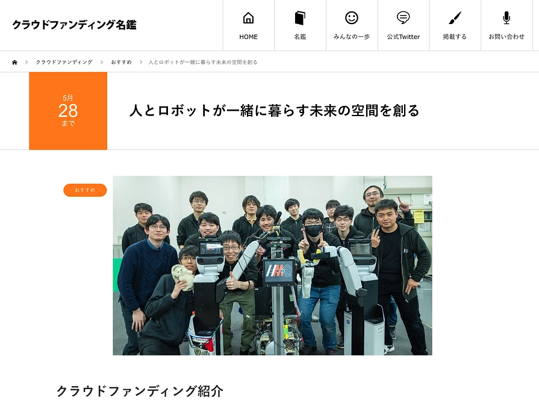Select the お問い合わせ menu item
The height and width of the screenshot is (406, 539).
(506, 25)
